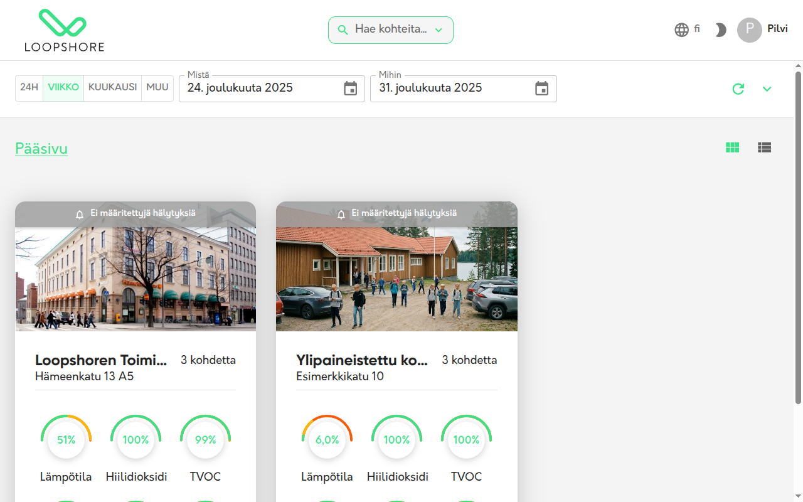Open the user avatar P menu
Screen dimensions: 803x502
point(750,30)
